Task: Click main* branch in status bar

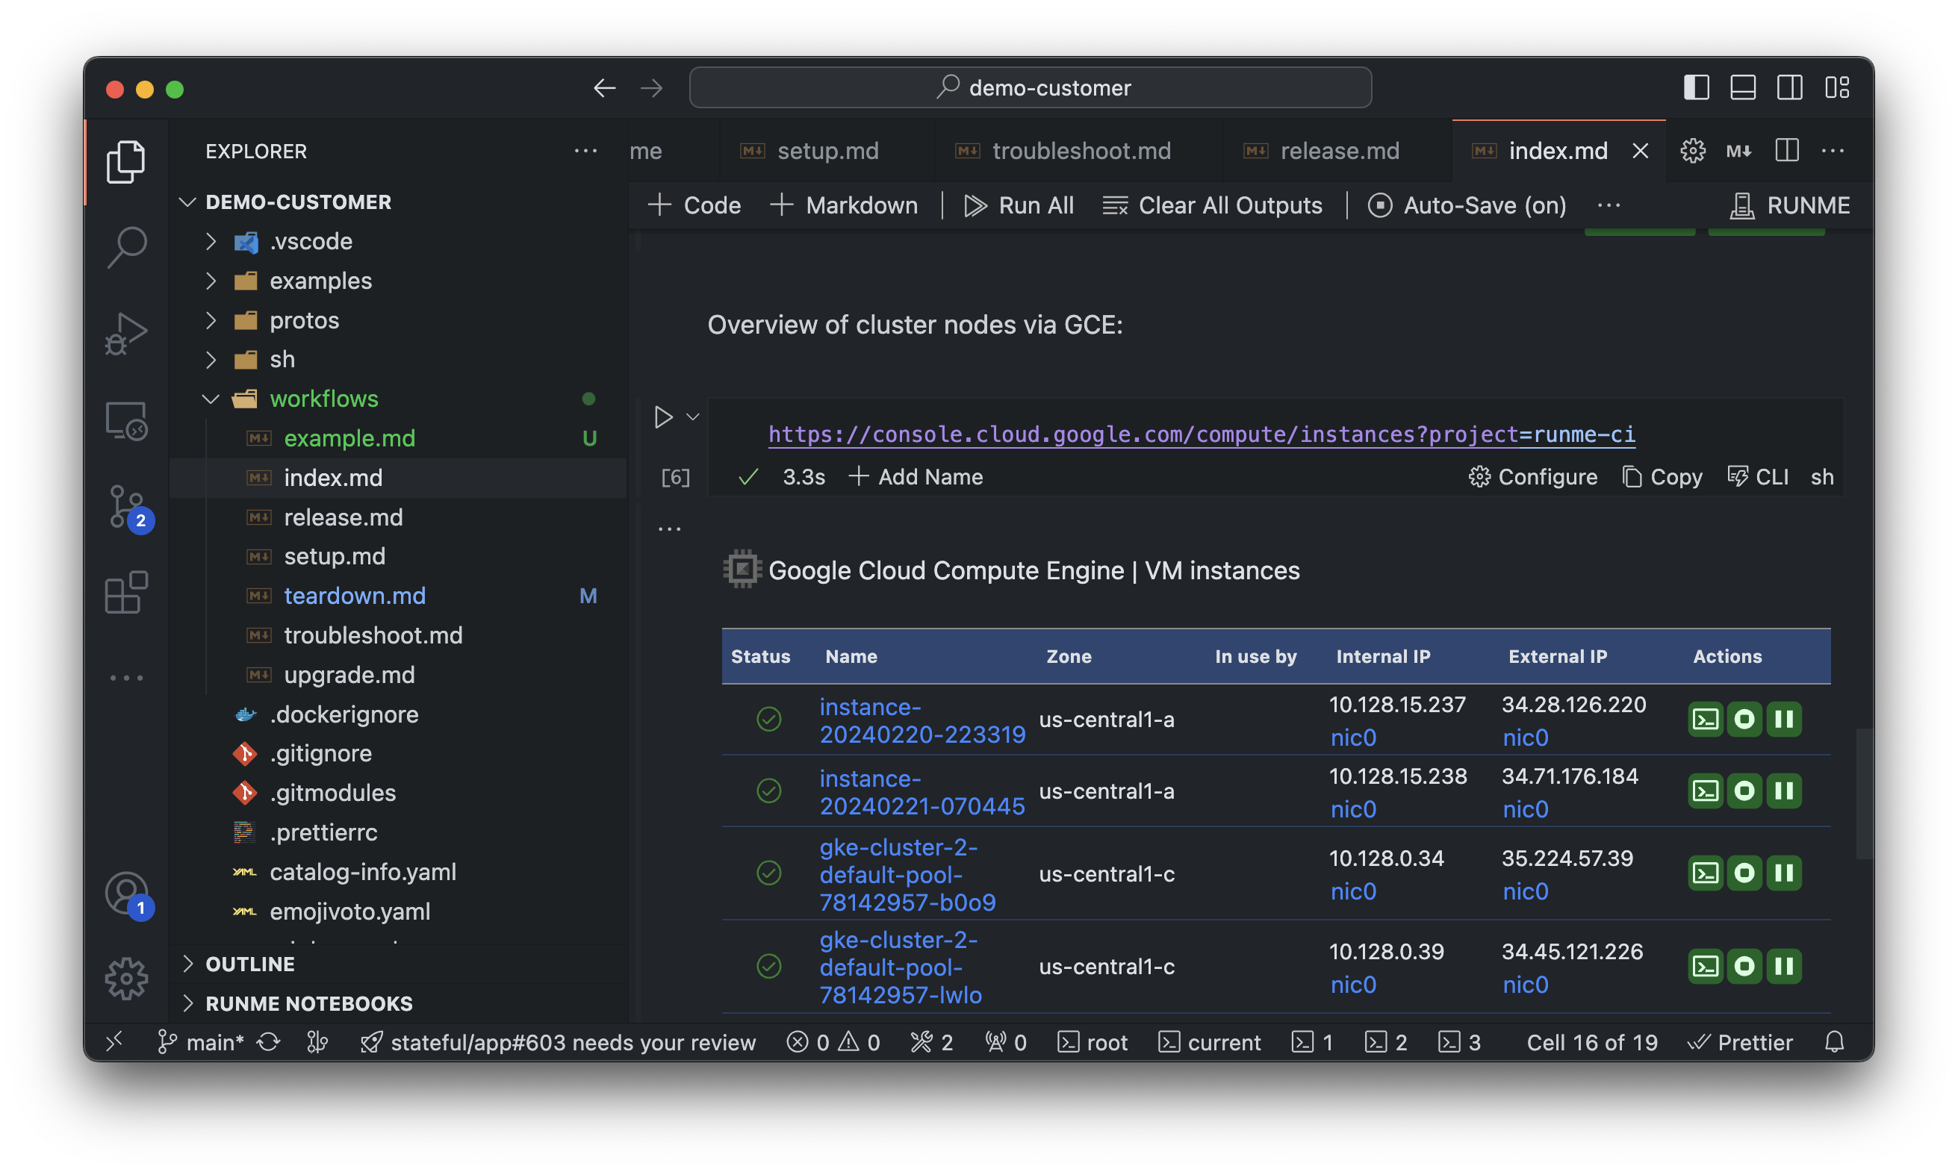Action: click(201, 1042)
